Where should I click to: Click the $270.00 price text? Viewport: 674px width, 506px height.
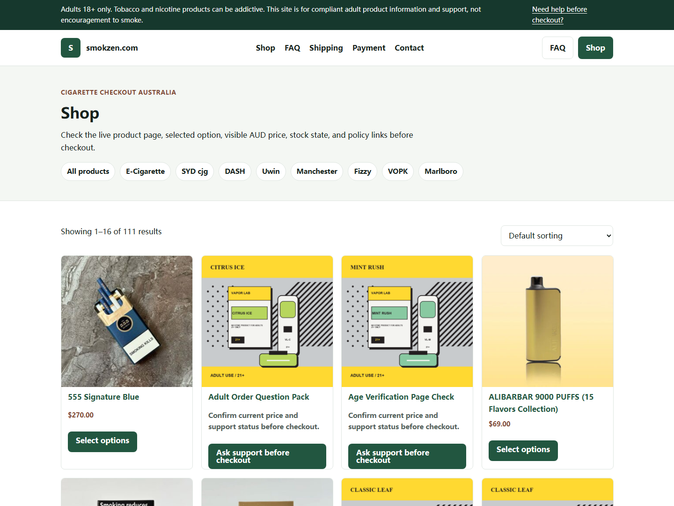(81, 415)
